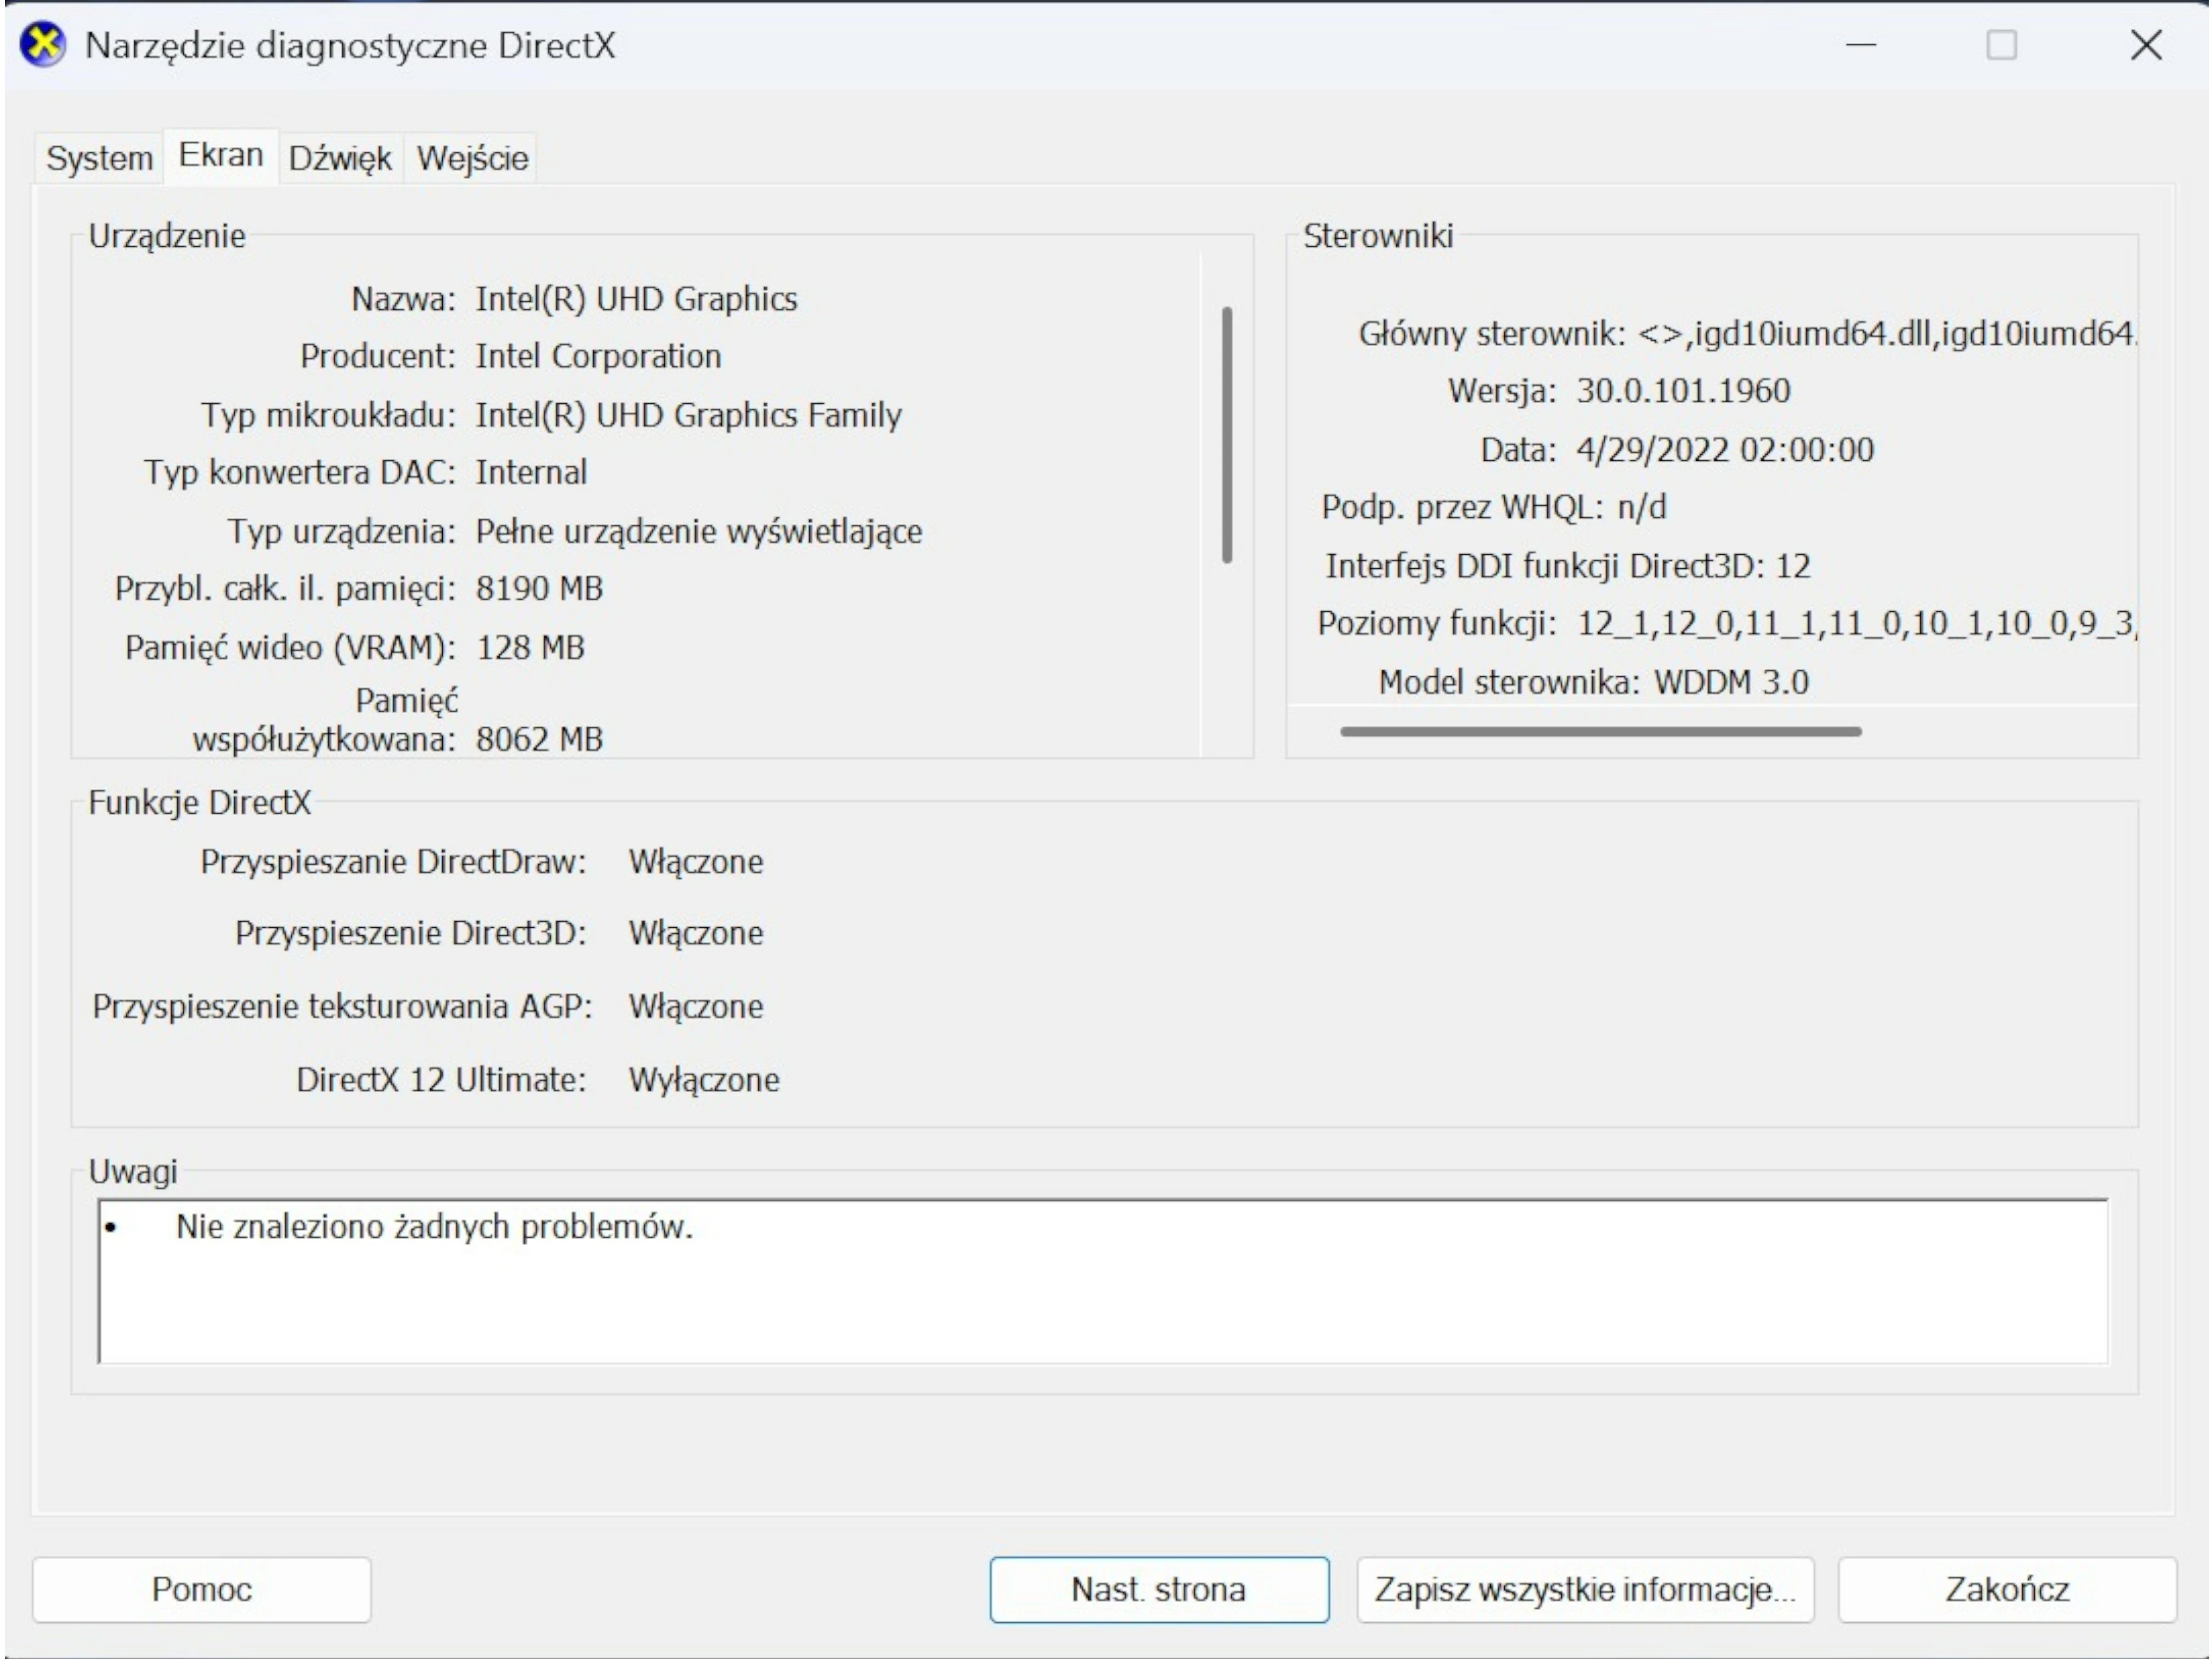Click the '8062 MB' shared memory value
Screen dimensions: 2212x1659
[539, 739]
